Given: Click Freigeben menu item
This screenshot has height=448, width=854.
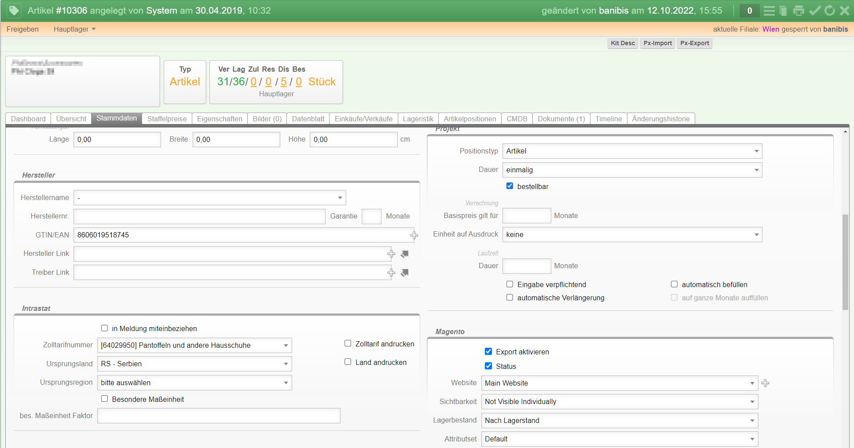Looking at the screenshot, I should point(22,29).
